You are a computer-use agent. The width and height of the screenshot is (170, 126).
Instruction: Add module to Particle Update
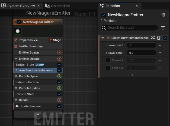tap(59, 88)
